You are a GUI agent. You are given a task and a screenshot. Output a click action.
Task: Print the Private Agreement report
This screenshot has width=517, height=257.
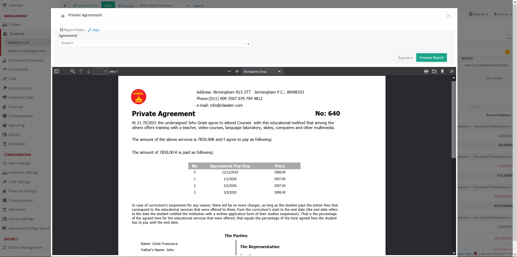tap(426, 71)
